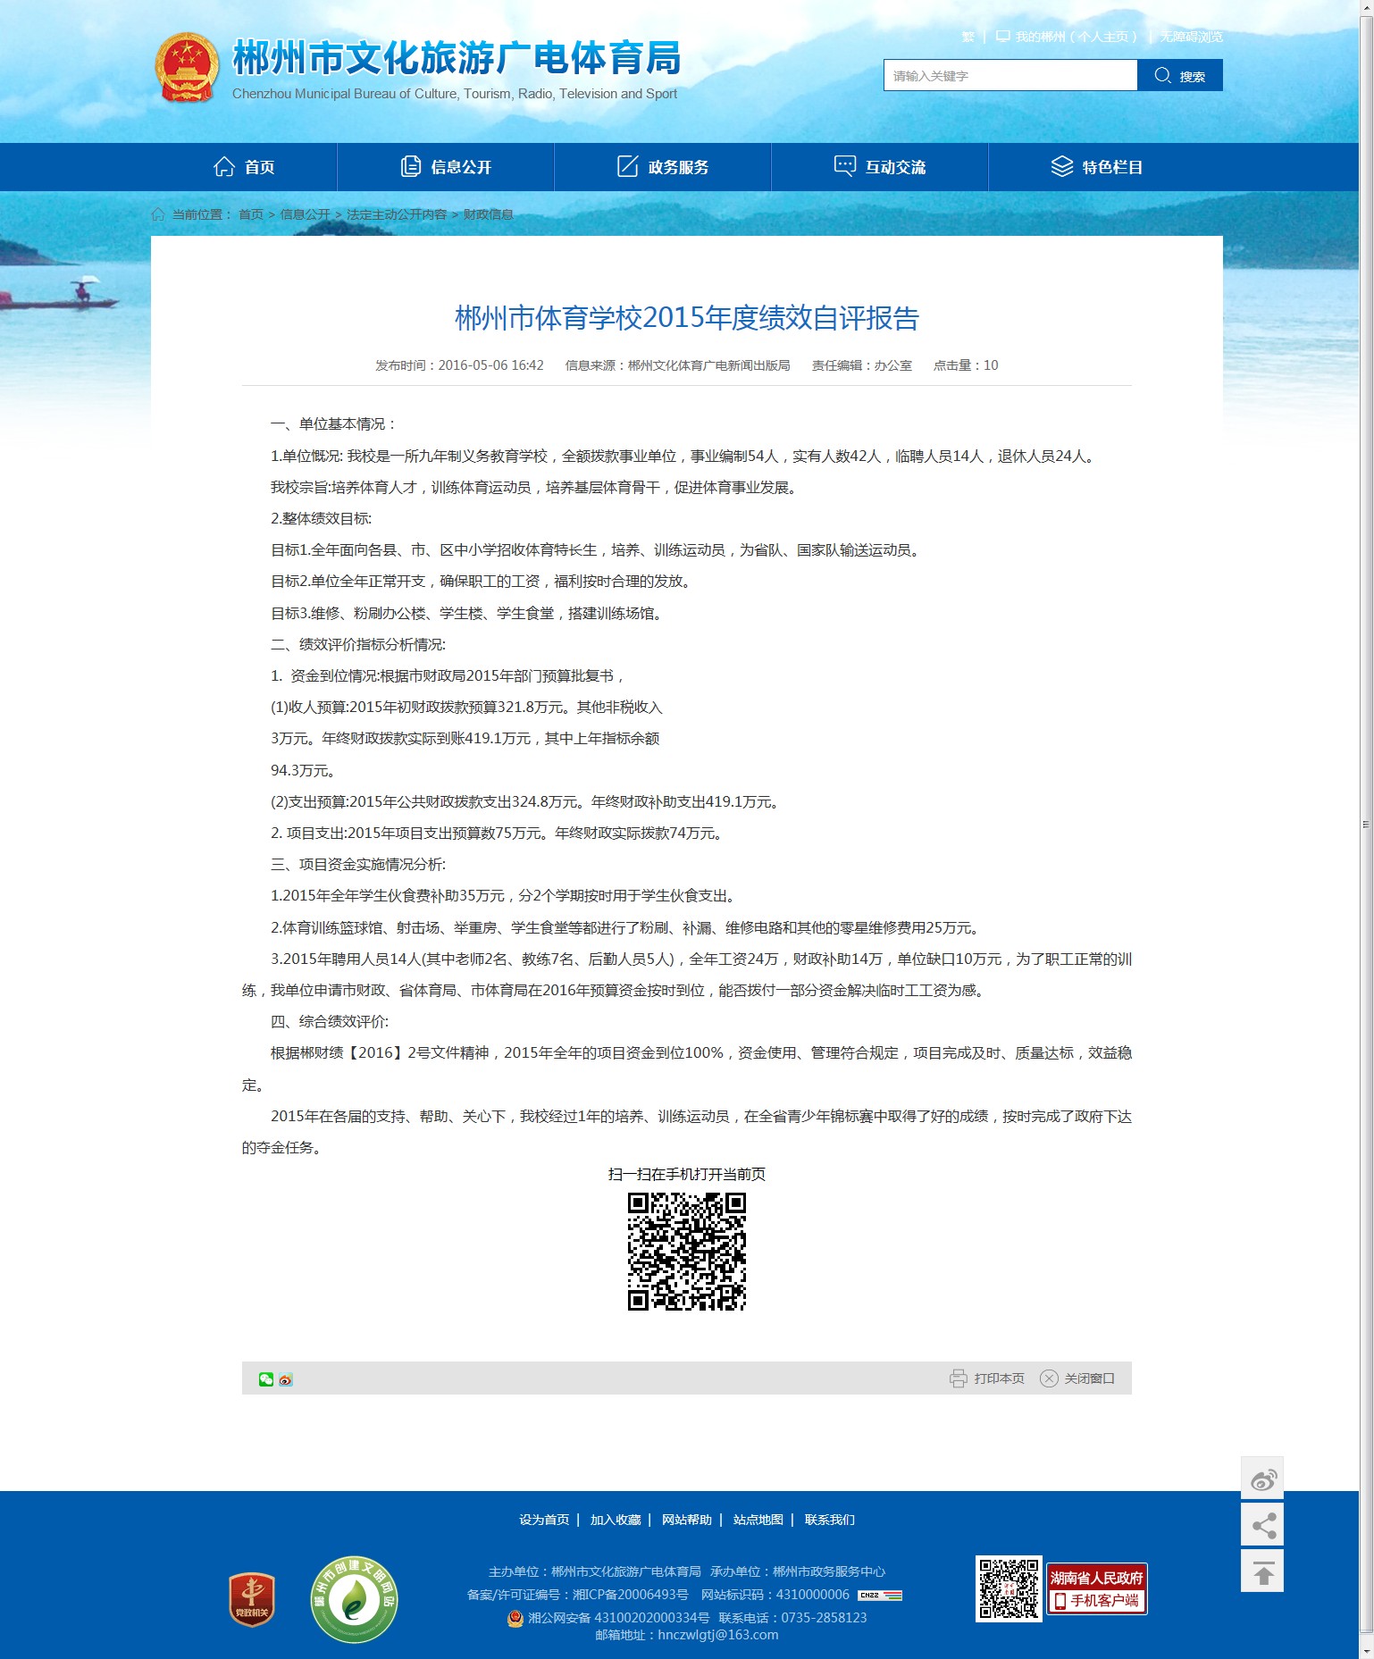Click 加入收藏 footer link

point(616,1520)
